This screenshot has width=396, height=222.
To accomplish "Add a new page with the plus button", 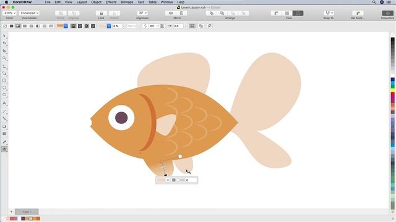I will pyautogui.click(x=11, y=212).
